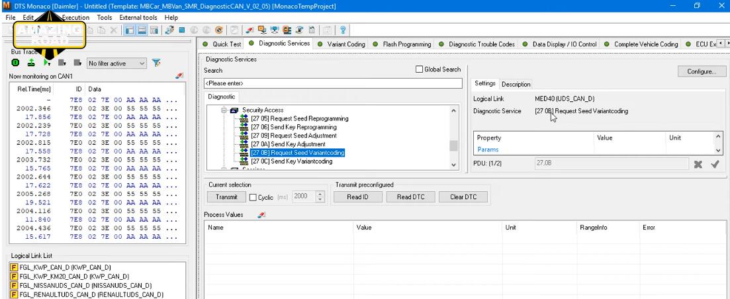Image resolution: width=730 pixels, height=299 pixels.
Task: Enable the Cyclic transmit checkbox
Action: pos(253,197)
